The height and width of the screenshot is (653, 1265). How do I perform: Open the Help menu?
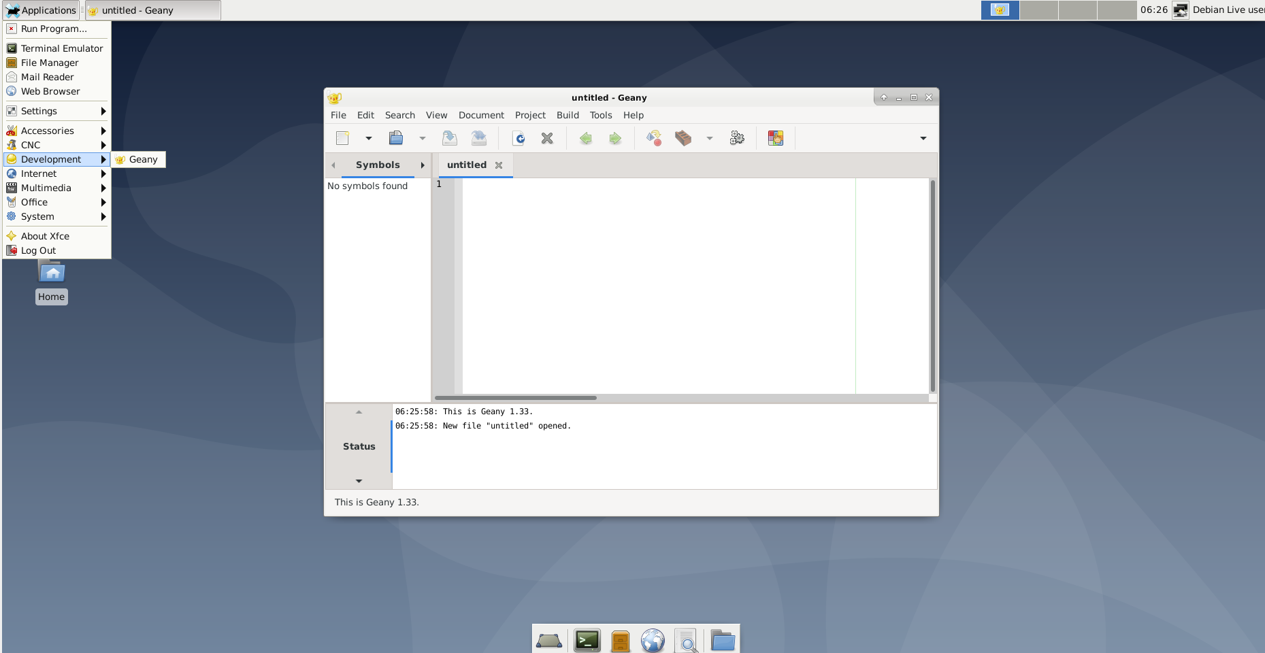pyautogui.click(x=634, y=115)
